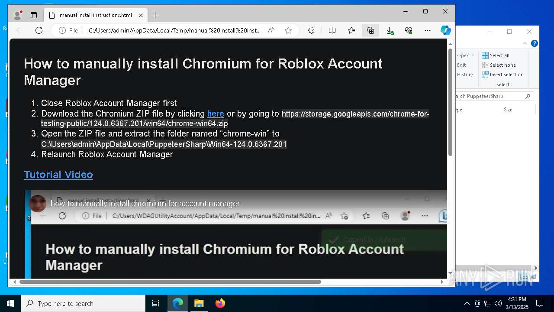The height and width of the screenshot is (312, 554).
Task: Click Edit in File Explorer ribbon
Action: 461,65
